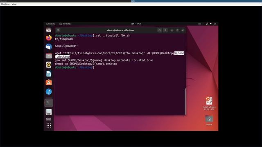This screenshot has width=262, height=147.
Task: Click the filmsbykris.com URL in wget line
Action: click(104, 53)
